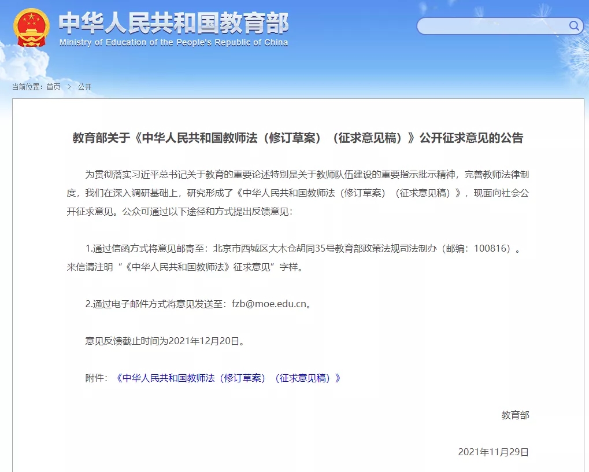The width and height of the screenshot is (589, 472).
Task: Click the 当前位置 label
Action: [28, 87]
